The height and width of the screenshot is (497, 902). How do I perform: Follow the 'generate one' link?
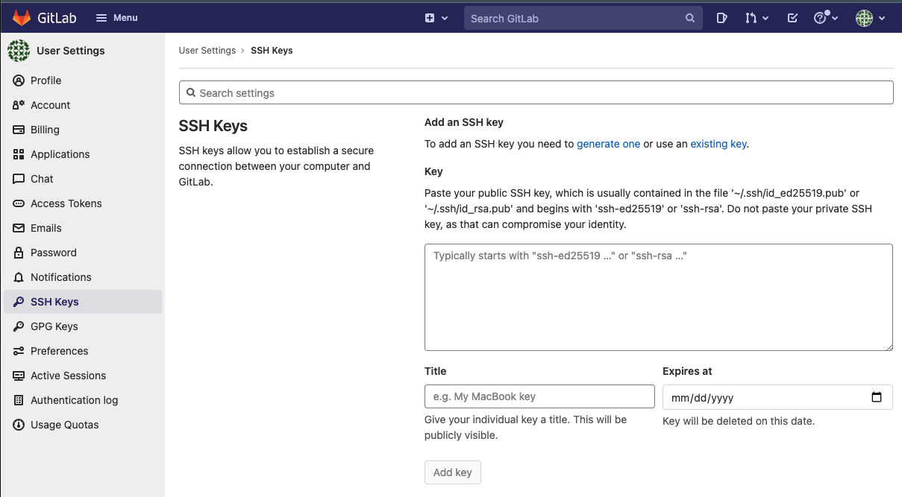click(609, 144)
